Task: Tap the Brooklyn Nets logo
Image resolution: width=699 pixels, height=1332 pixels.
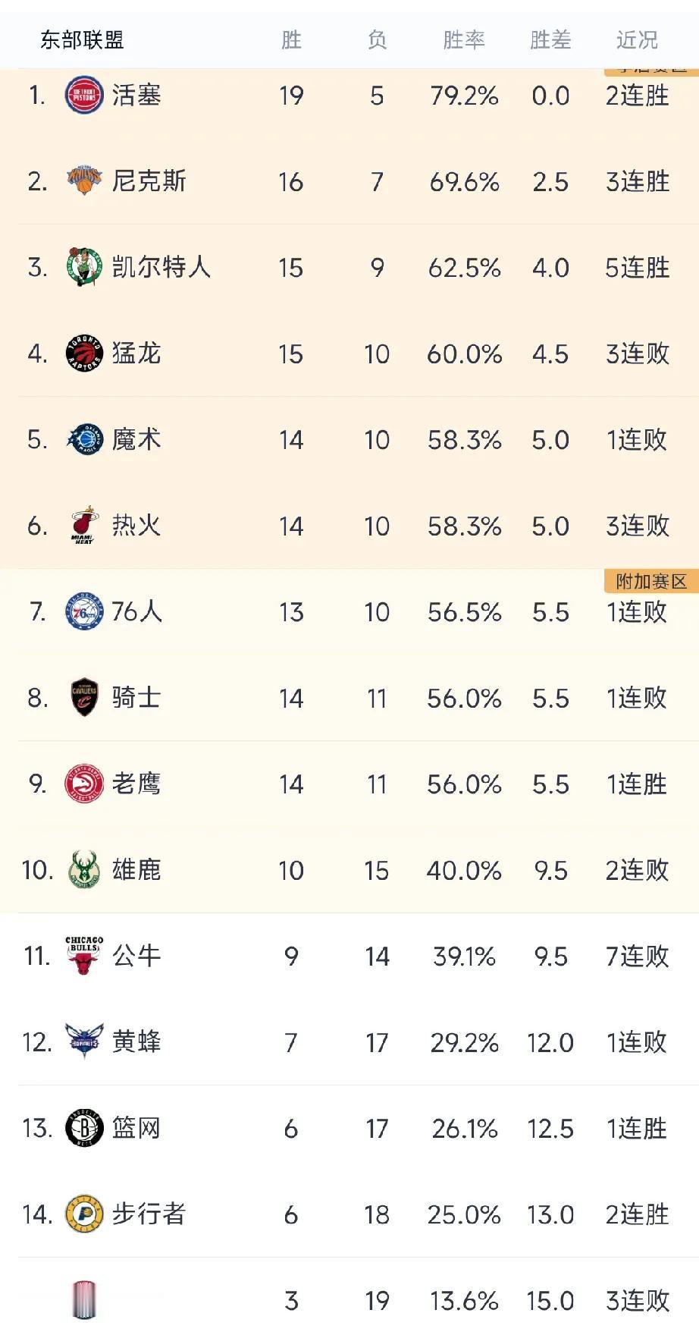Action: click(x=84, y=1128)
